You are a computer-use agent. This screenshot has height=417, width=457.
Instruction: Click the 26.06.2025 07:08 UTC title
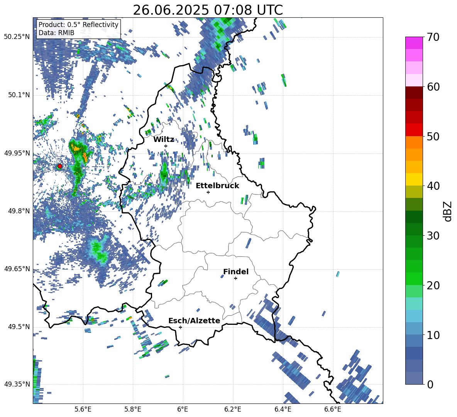tap(208, 10)
